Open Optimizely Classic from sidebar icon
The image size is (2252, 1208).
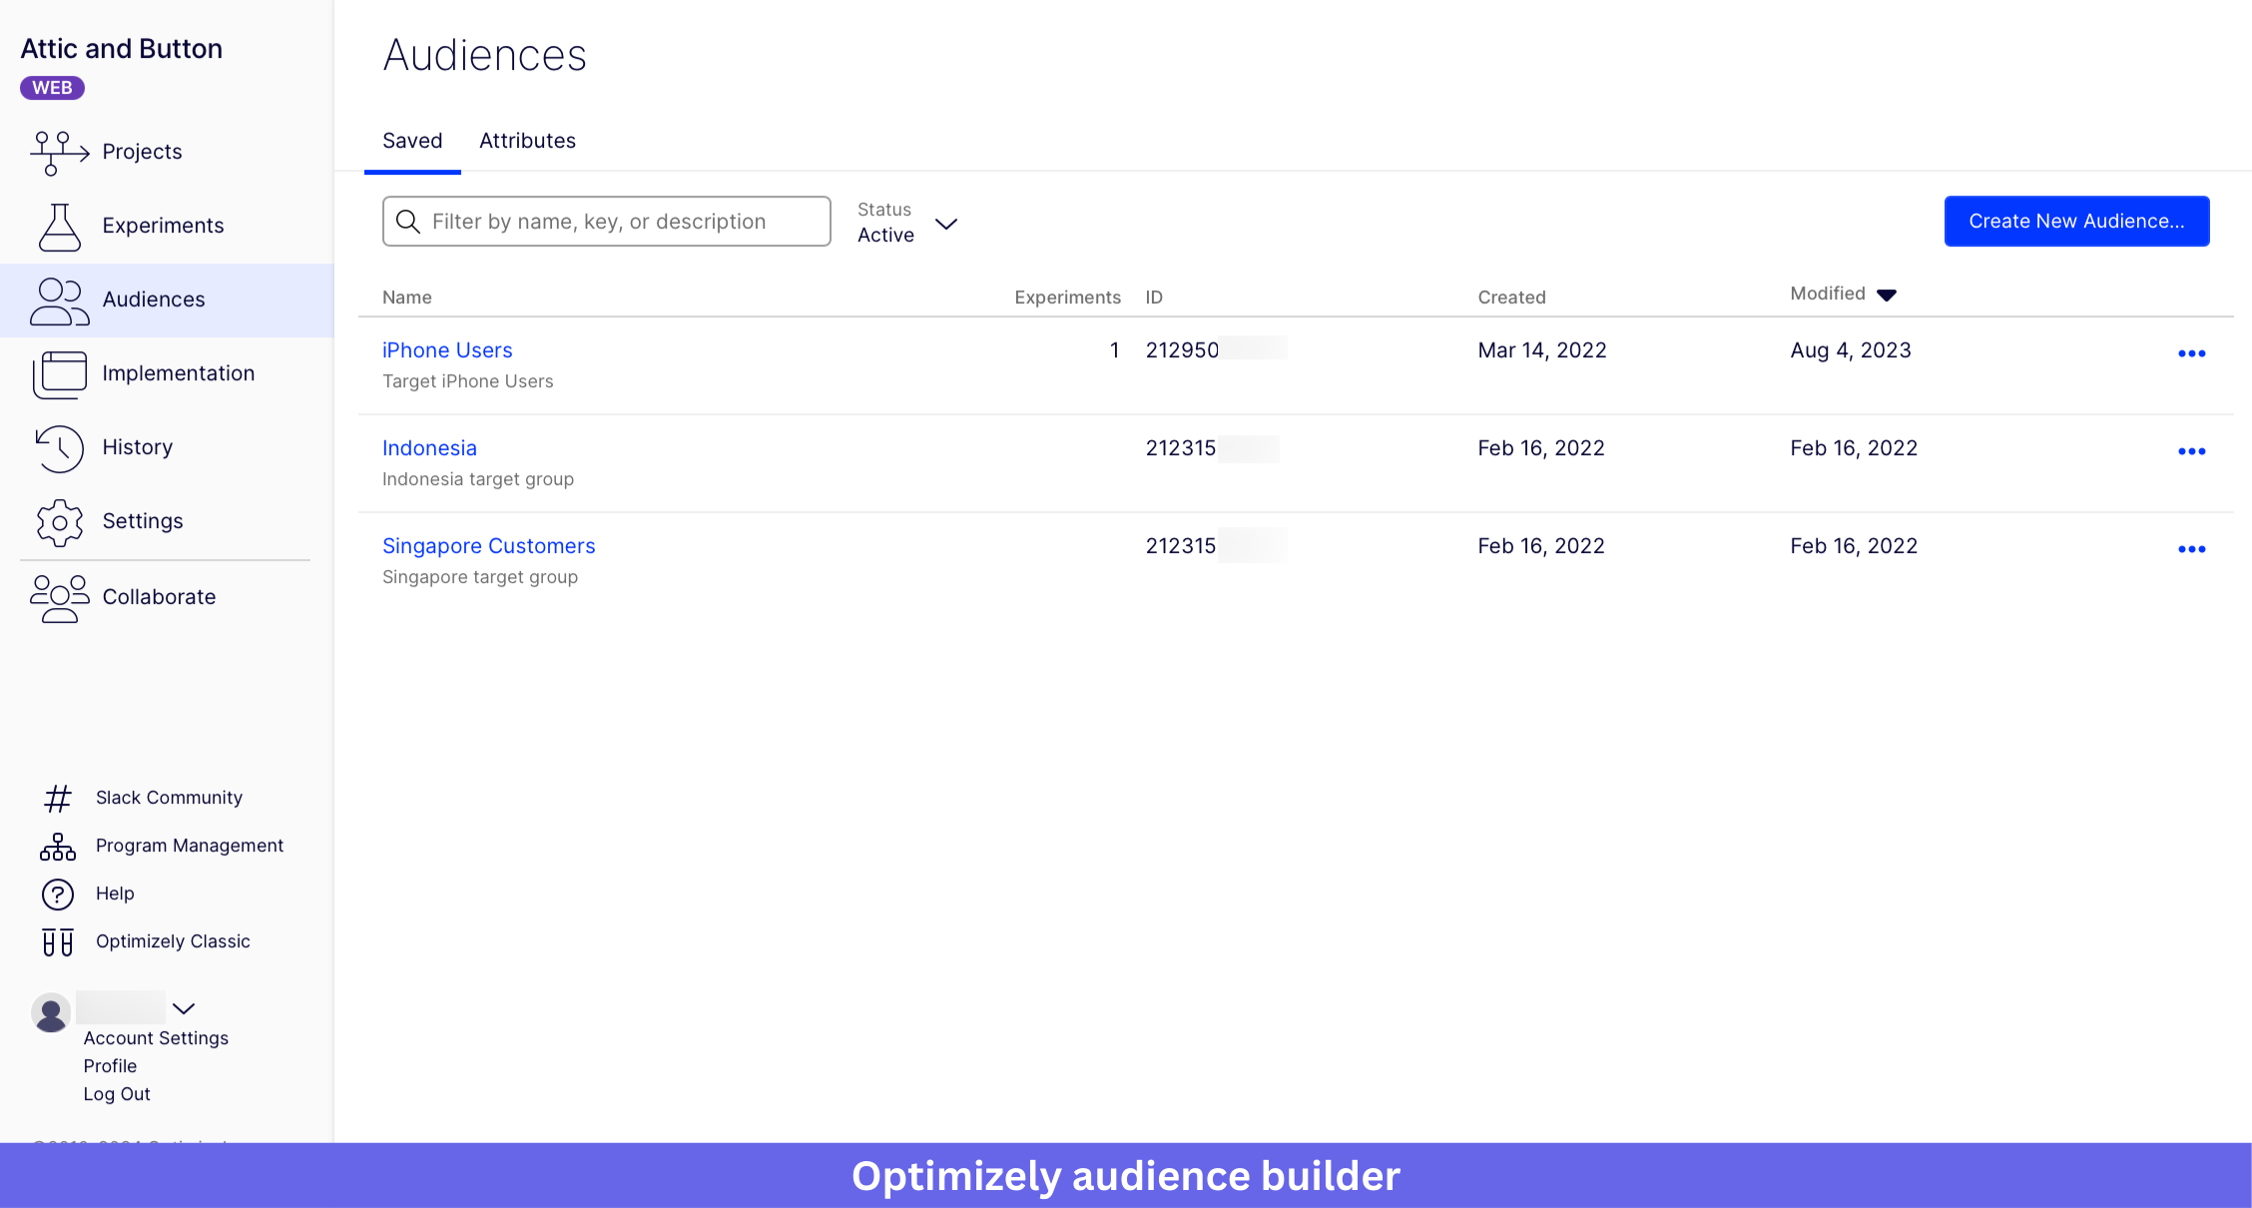[57, 941]
